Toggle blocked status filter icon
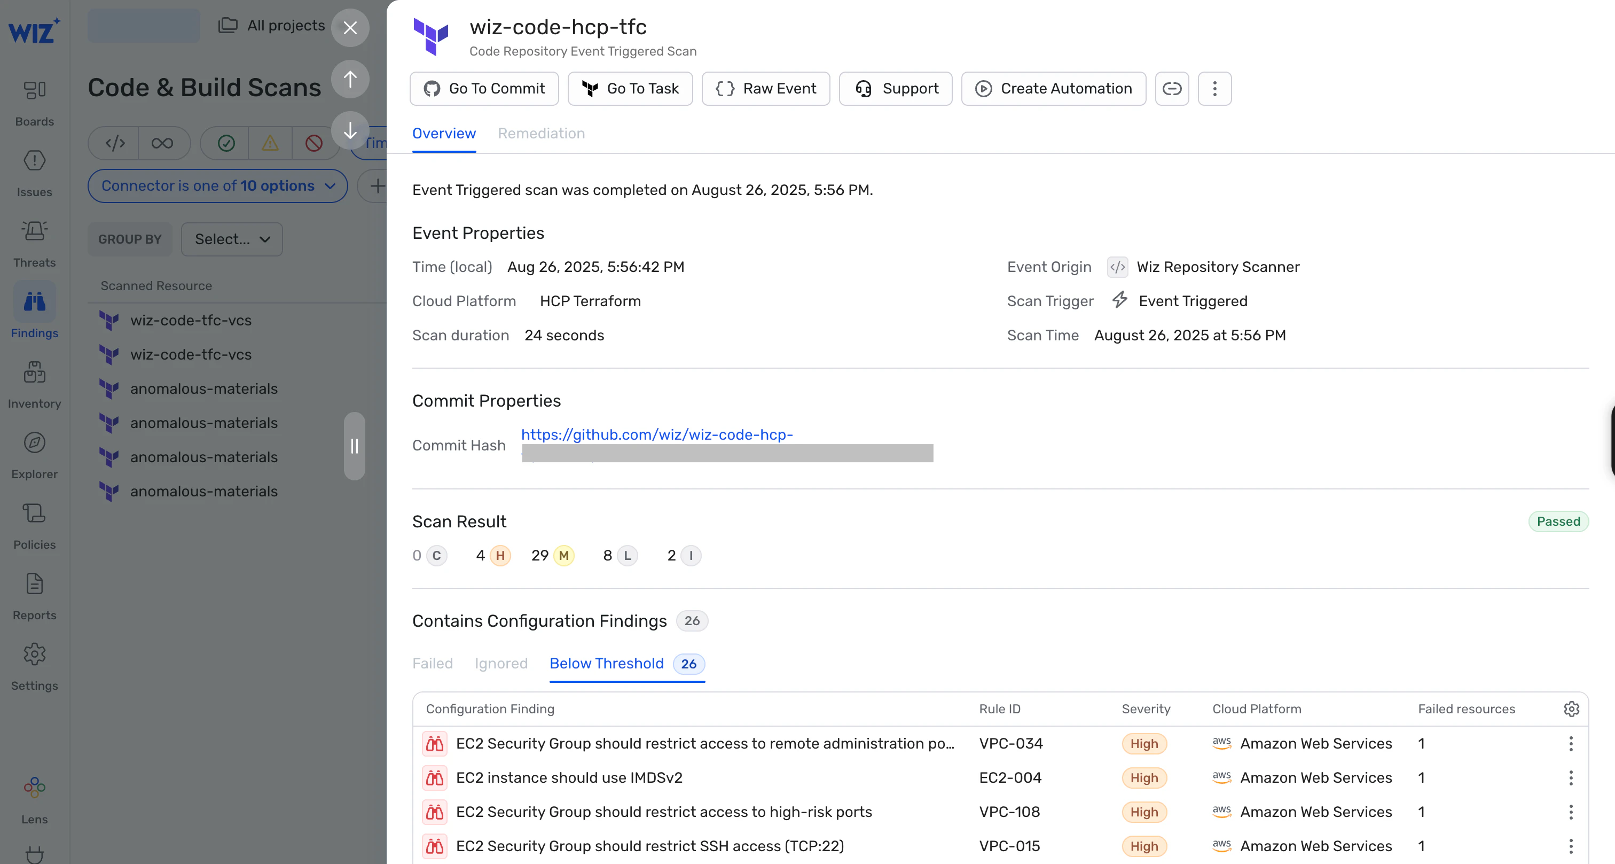 point(313,143)
